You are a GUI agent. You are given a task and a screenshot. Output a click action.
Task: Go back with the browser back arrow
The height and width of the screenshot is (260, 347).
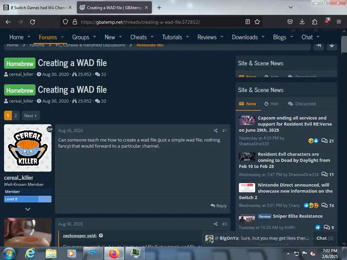[8, 22]
